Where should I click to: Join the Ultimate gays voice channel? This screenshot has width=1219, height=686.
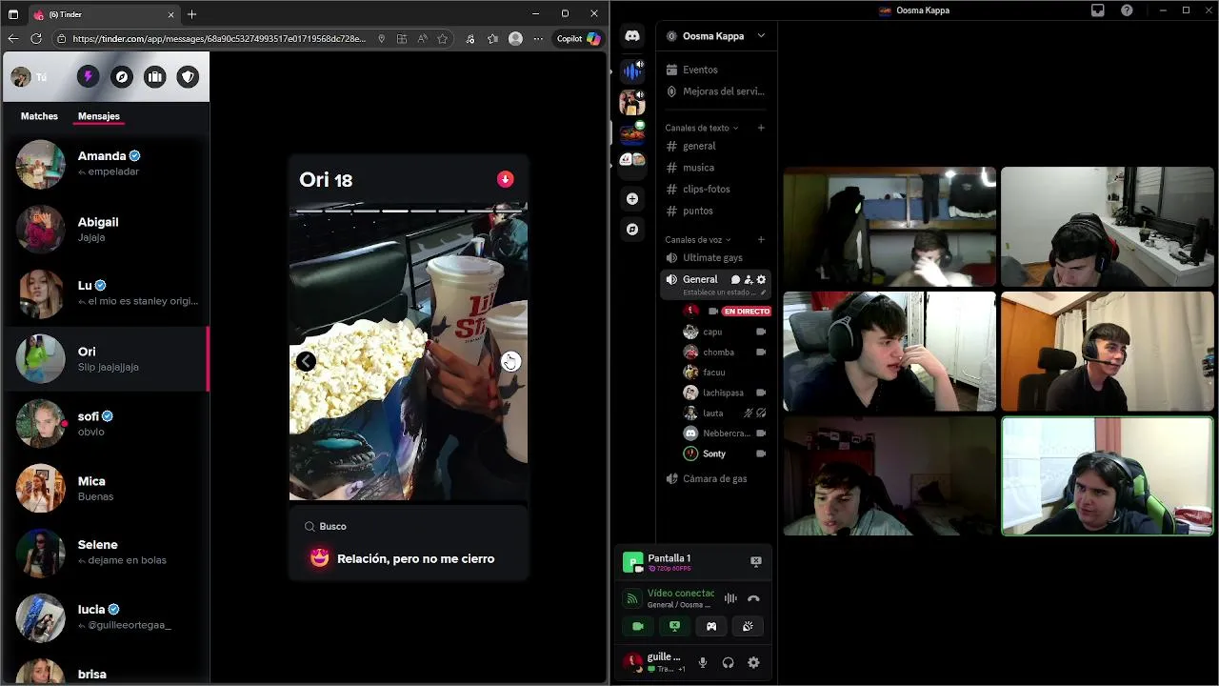715,257
